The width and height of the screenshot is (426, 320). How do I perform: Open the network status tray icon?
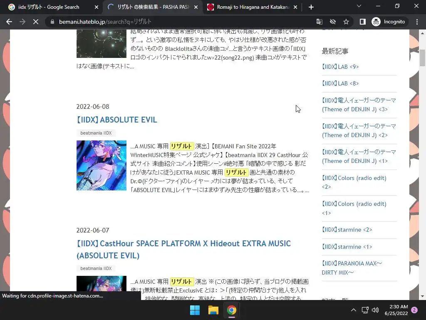(x=365, y=310)
